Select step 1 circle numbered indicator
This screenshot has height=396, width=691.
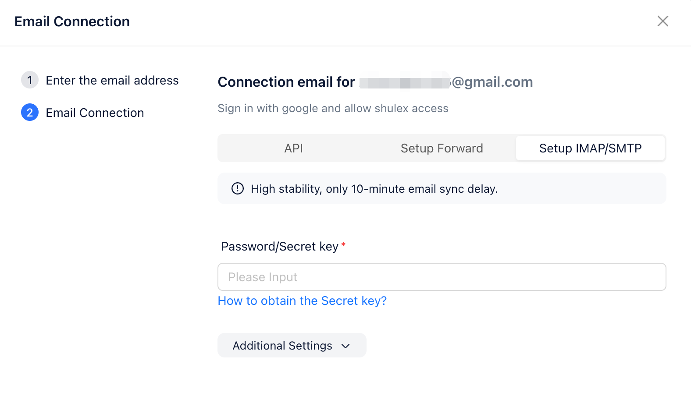click(x=29, y=80)
